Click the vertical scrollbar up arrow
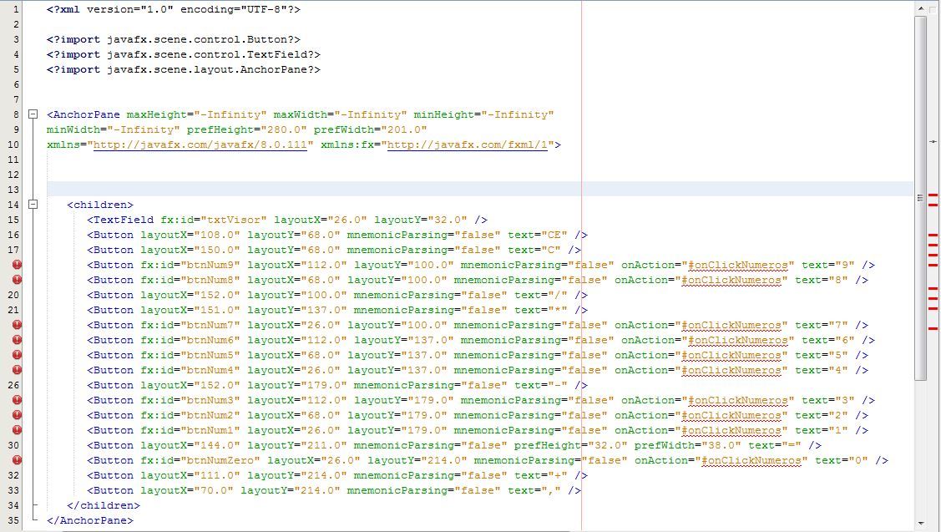 (921, 8)
